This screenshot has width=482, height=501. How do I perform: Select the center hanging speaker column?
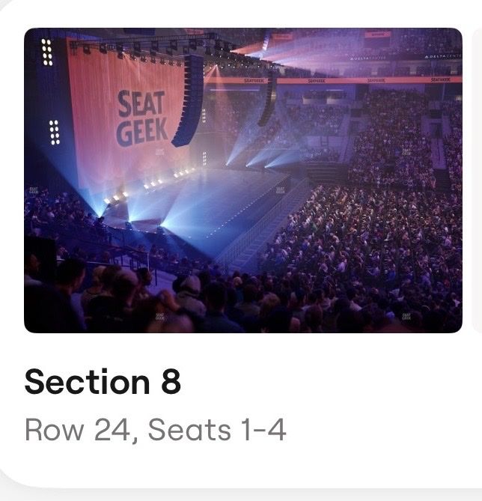(x=268, y=99)
